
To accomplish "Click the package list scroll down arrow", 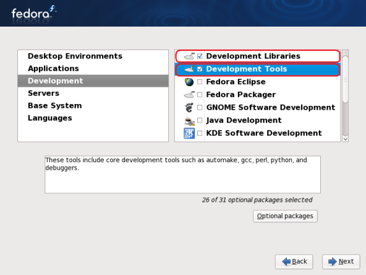I will (346, 139).
